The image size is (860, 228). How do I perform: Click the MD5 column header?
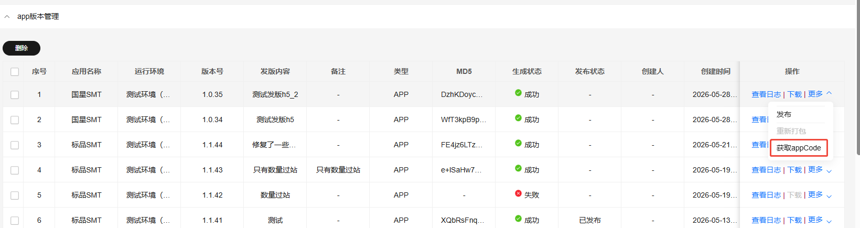tap(464, 71)
